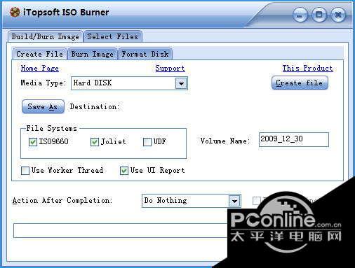Screen dimensions: 355x268
Task: Expand the Media Type dropdown arrow
Action: click(x=181, y=83)
